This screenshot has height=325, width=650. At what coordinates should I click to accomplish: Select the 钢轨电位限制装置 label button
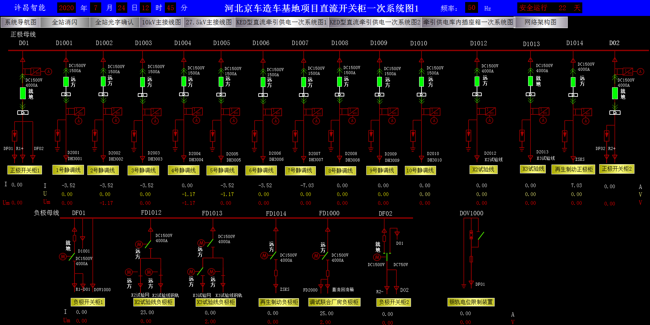pyautogui.click(x=471, y=302)
